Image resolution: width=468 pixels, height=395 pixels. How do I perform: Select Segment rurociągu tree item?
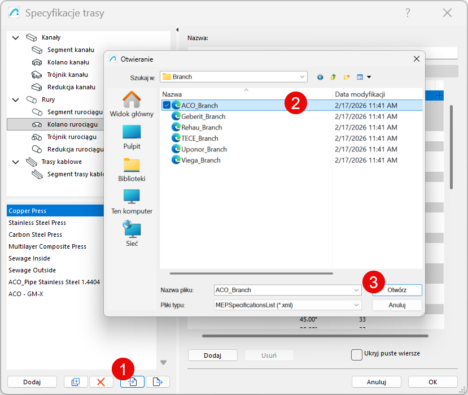(75, 112)
